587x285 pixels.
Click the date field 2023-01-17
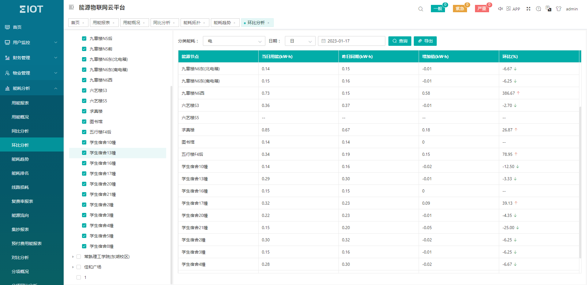click(352, 41)
